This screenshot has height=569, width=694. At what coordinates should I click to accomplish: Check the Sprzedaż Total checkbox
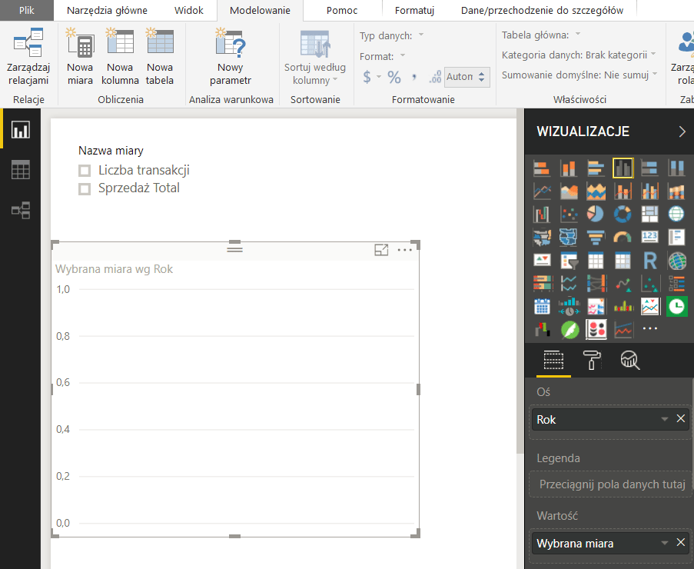pos(85,188)
